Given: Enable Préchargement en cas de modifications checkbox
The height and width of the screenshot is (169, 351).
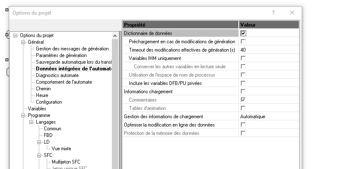Looking at the screenshot, I should pos(243,42).
